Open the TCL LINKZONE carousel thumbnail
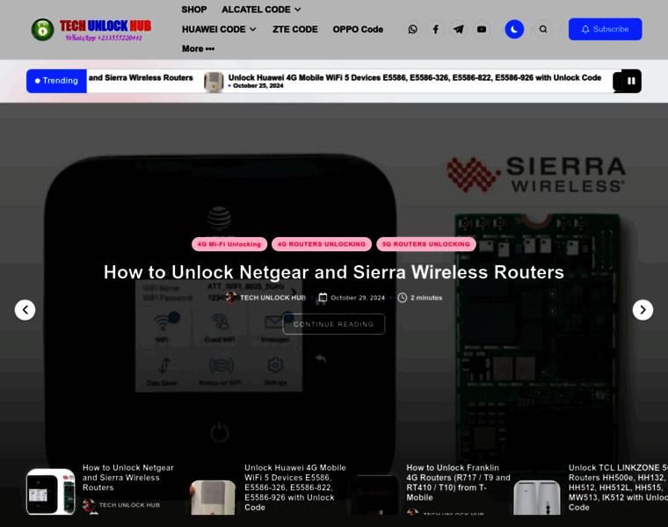This screenshot has width=668, height=527. coord(537,498)
